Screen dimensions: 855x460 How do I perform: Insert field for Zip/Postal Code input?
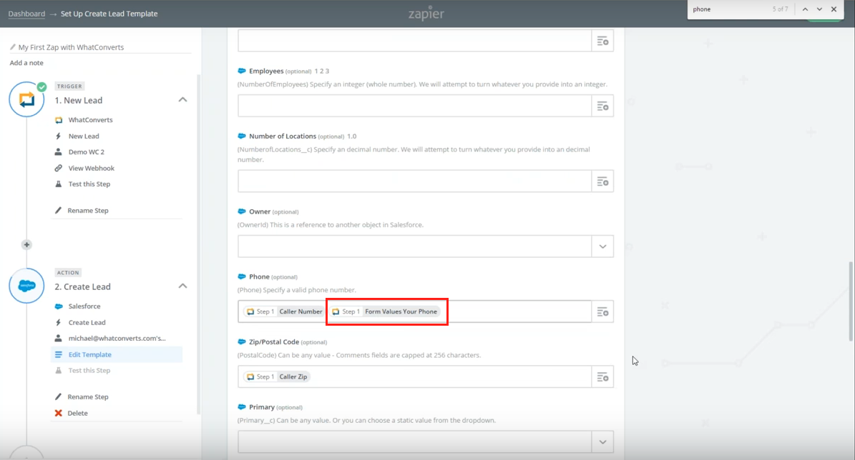coord(602,376)
